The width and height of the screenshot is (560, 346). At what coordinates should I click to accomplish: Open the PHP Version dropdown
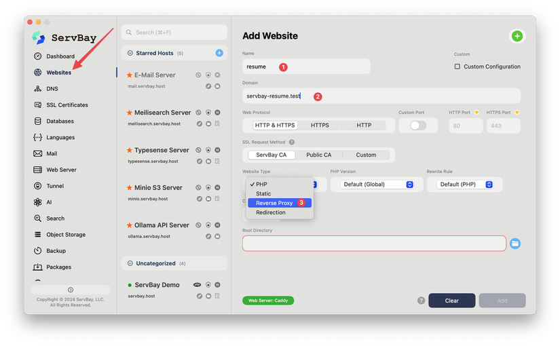coord(377,185)
